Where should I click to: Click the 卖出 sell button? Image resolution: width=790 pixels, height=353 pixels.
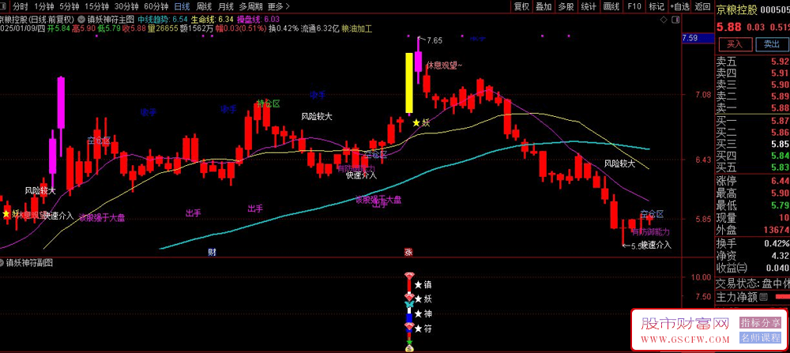tap(771, 43)
